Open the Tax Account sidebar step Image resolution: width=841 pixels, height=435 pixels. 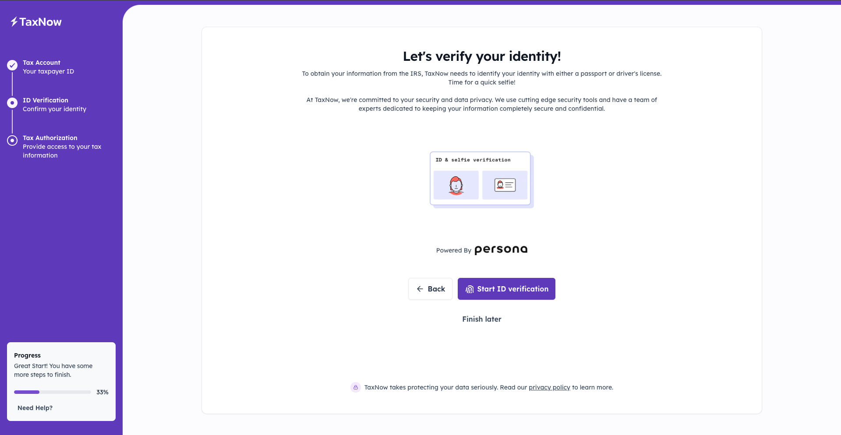(48, 67)
